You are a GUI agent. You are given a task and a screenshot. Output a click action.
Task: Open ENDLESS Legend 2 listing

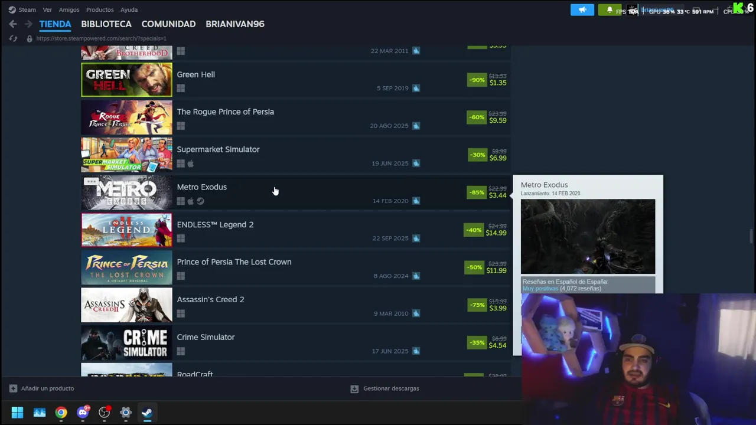[215, 224]
